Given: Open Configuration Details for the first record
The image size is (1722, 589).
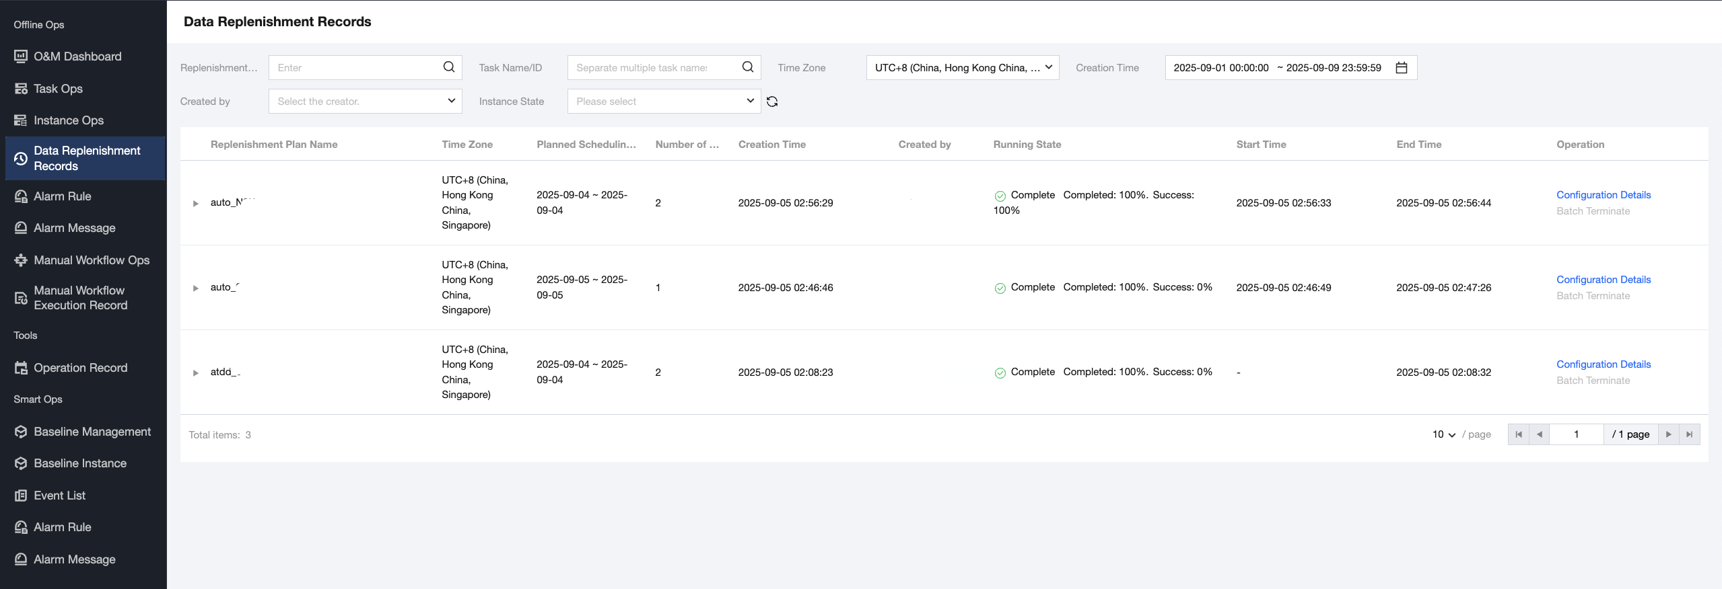Looking at the screenshot, I should (x=1603, y=195).
